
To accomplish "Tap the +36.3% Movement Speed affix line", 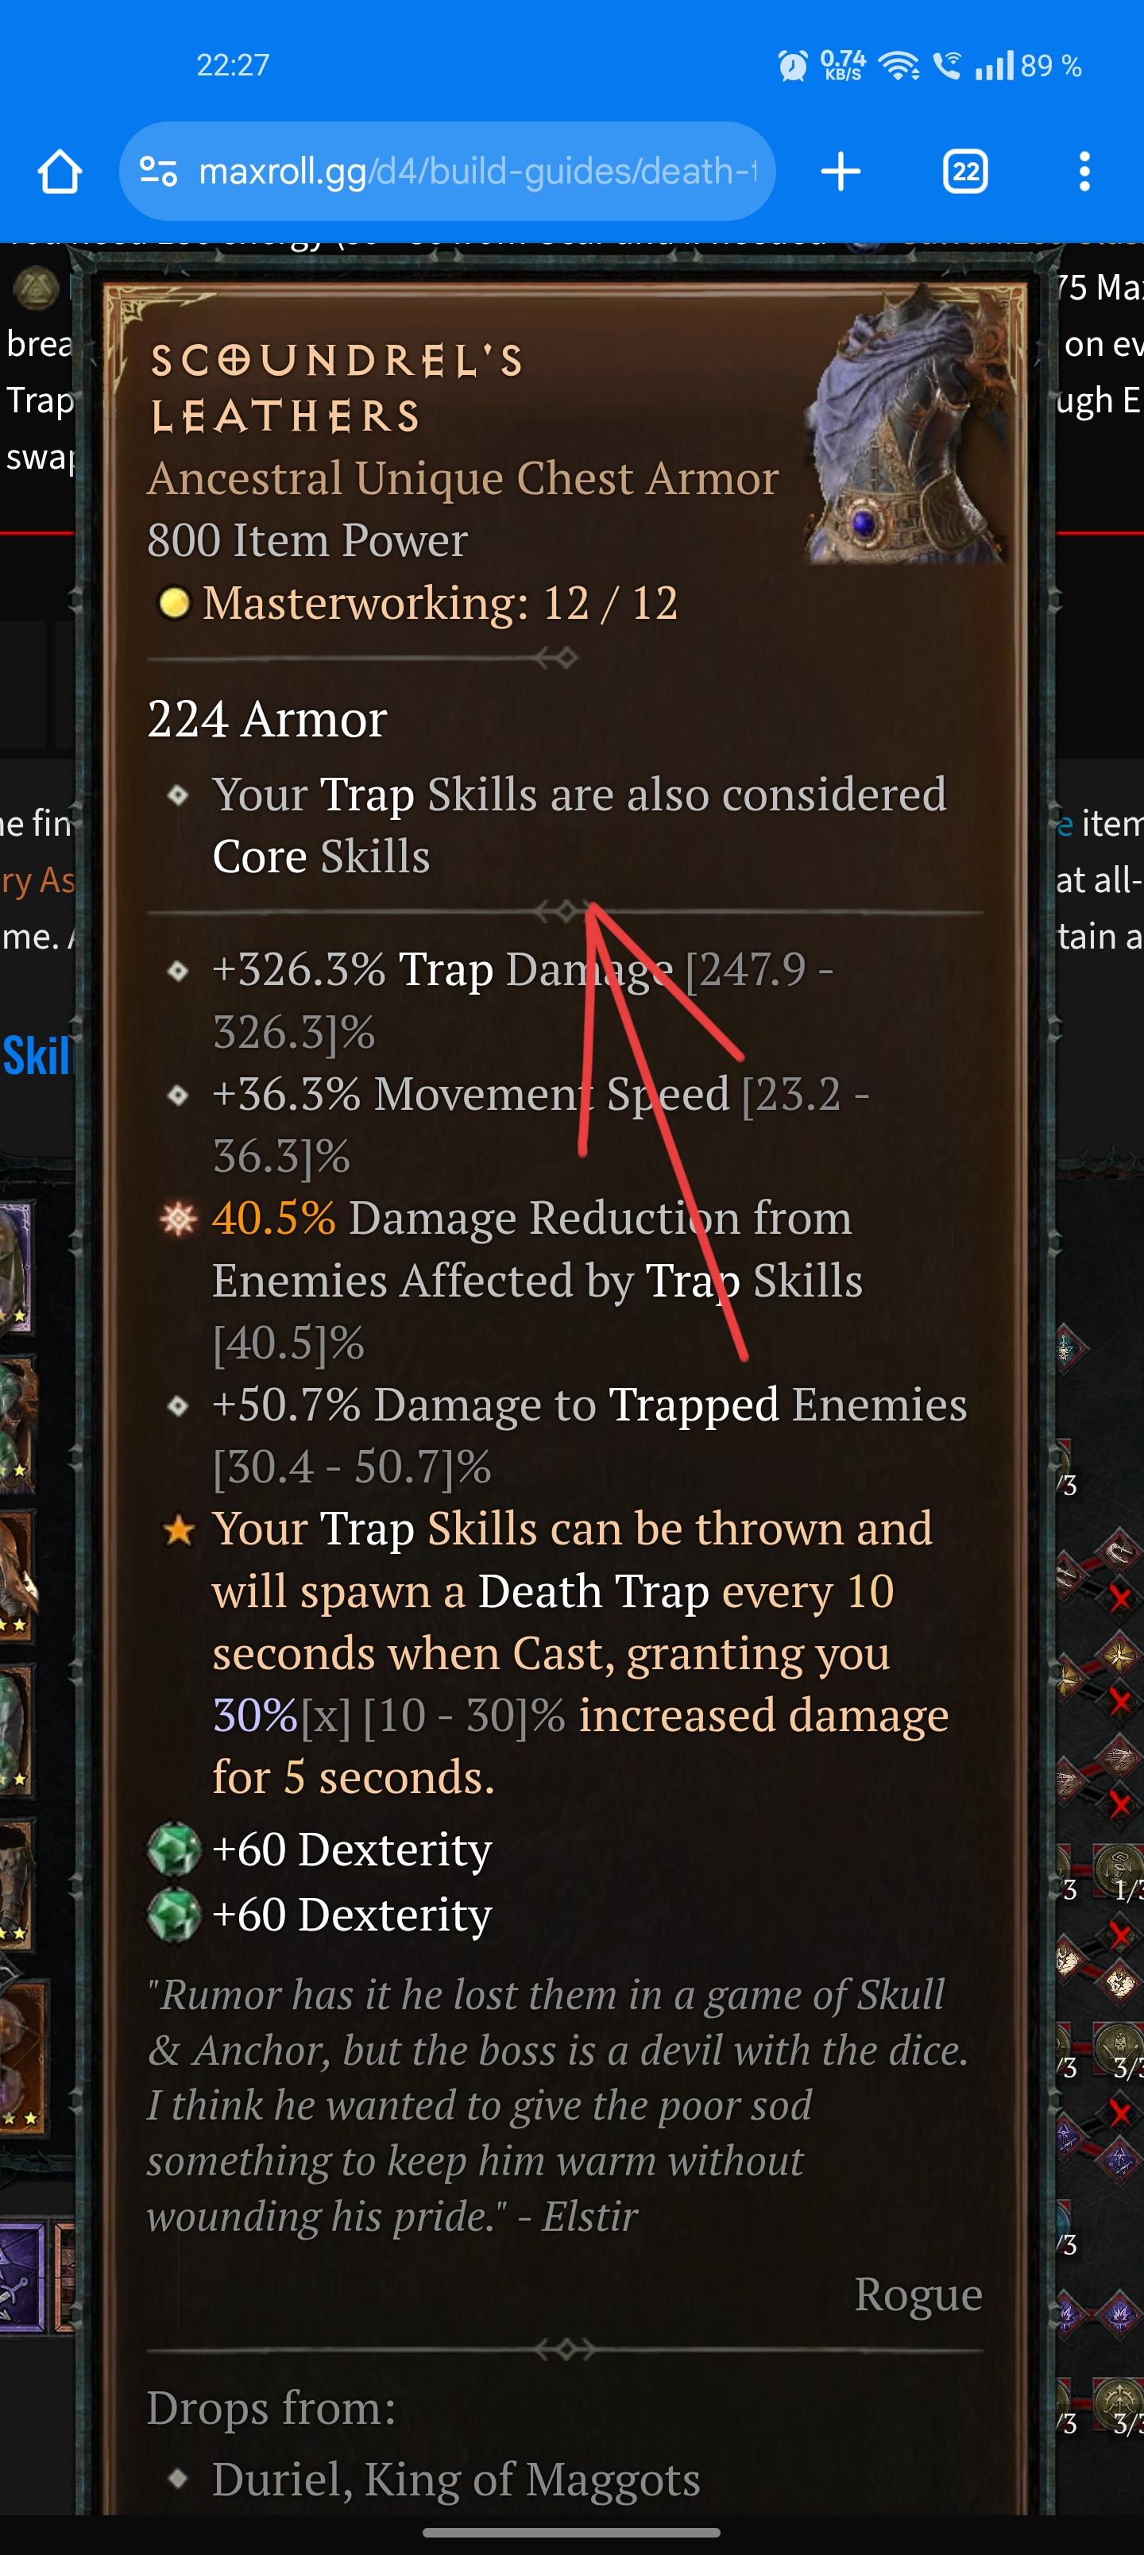I will (x=541, y=1125).
